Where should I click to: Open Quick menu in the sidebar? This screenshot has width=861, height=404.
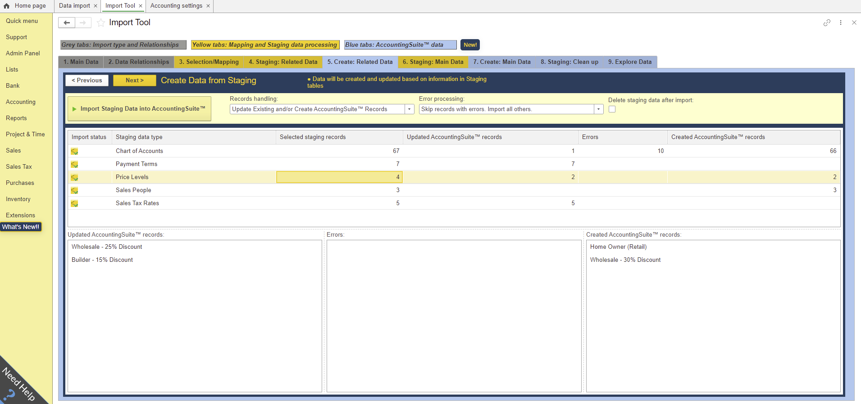[22, 21]
